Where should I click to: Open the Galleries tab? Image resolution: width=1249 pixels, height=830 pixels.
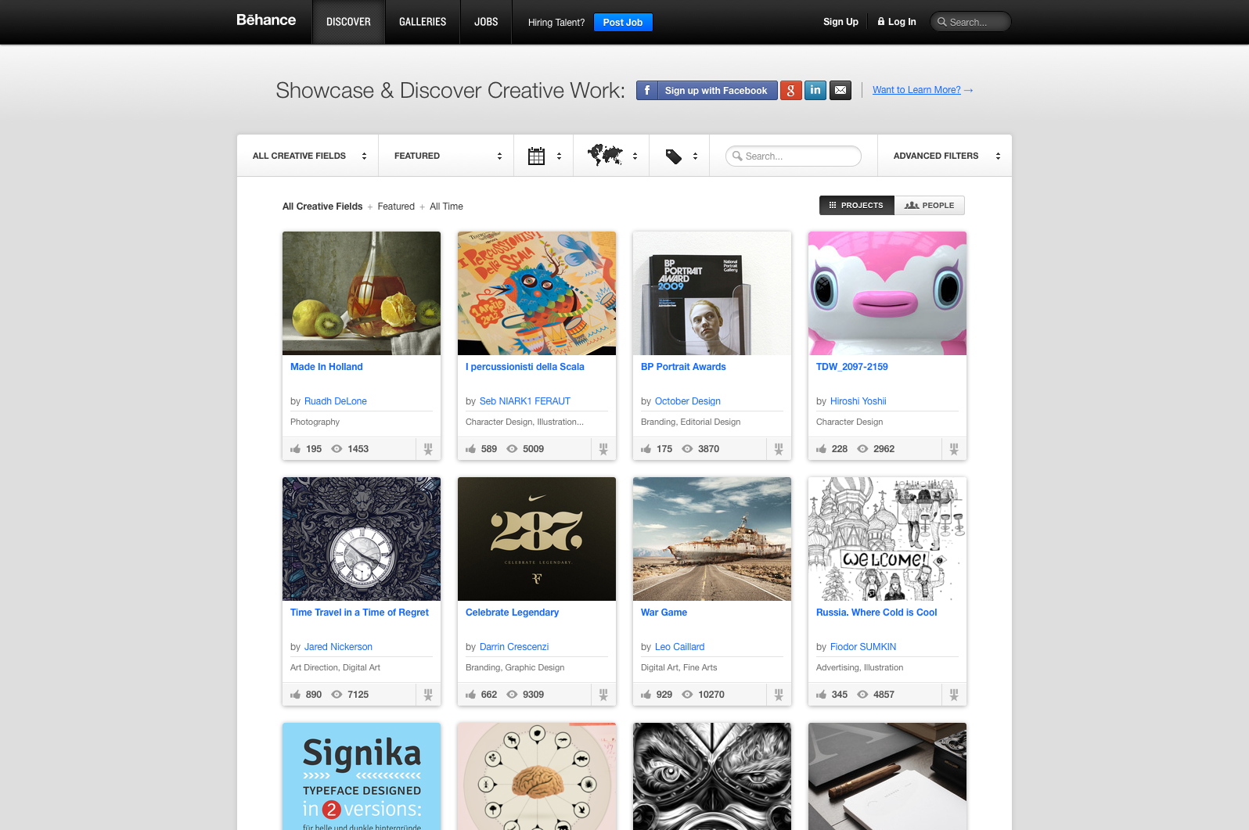tap(423, 22)
